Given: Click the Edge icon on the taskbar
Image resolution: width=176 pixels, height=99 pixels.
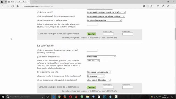Looking at the screenshot, I should (x=54, y=97).
